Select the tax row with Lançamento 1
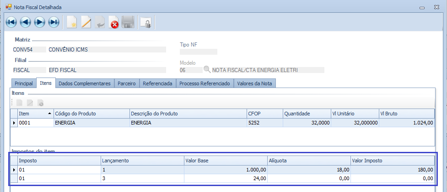This screenshot has width=447, height=192. click(x=222, y=170)
